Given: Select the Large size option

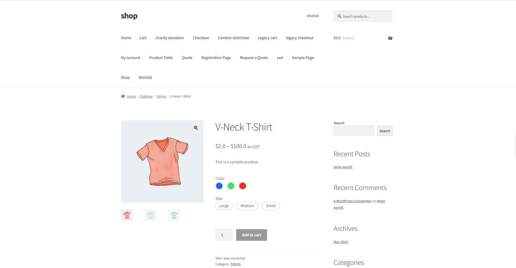Looking at the screenshot, I should 224,206.
